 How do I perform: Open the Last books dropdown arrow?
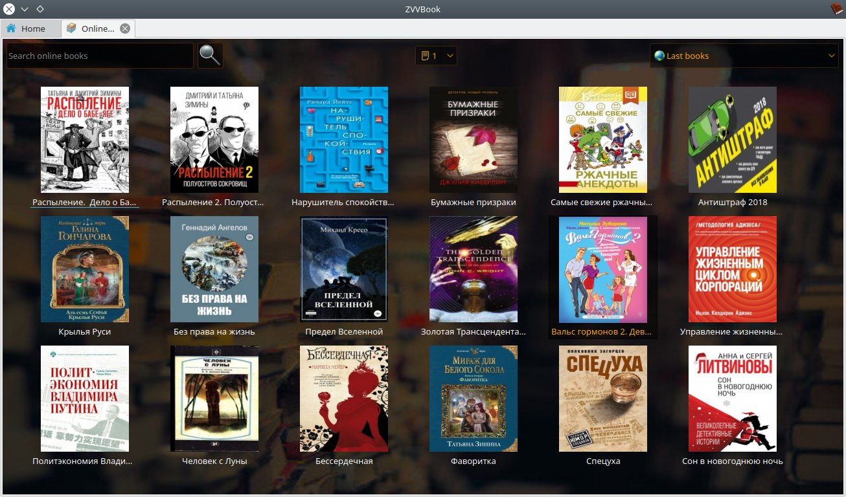click(832, 56)
